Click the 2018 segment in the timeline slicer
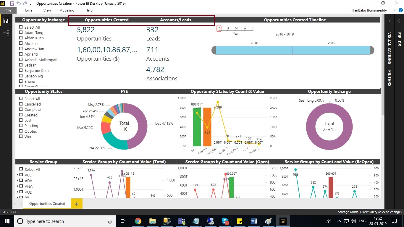 coord(254,50)
